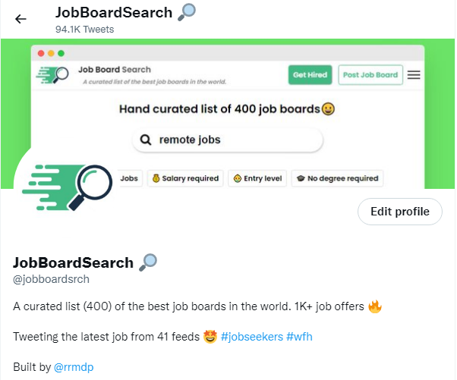Open the #wfh hashtag link
Image resolution: width=457 pixels, height=380 pixels.
click(x=298, y=336)
